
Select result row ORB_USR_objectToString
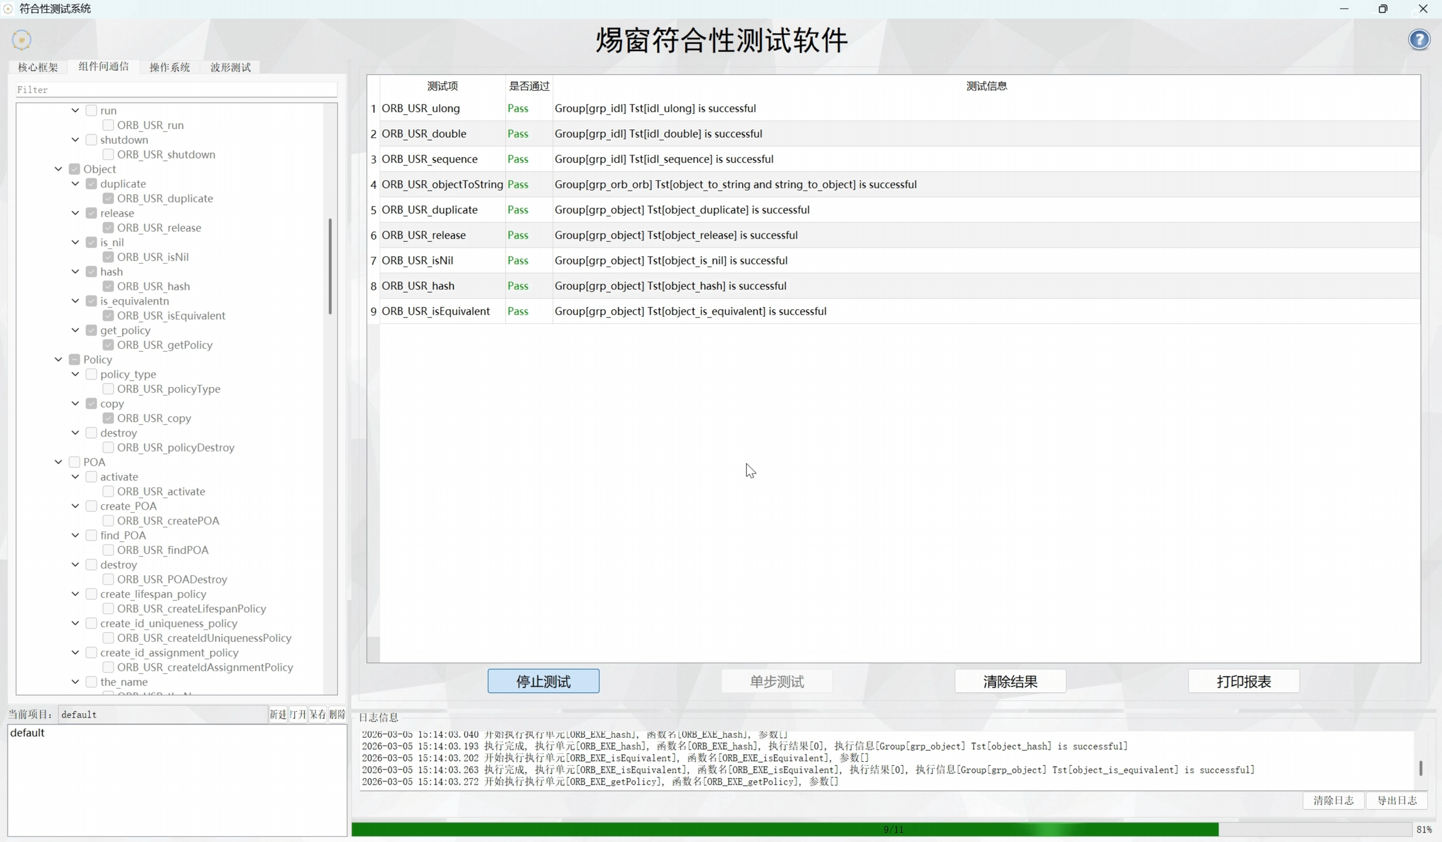894,185
